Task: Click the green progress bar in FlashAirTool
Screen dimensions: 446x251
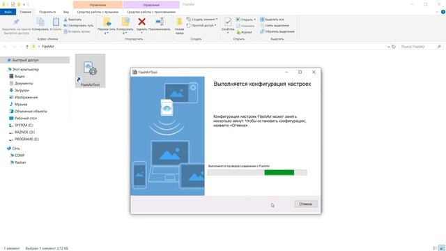Action: coord(257,172)
